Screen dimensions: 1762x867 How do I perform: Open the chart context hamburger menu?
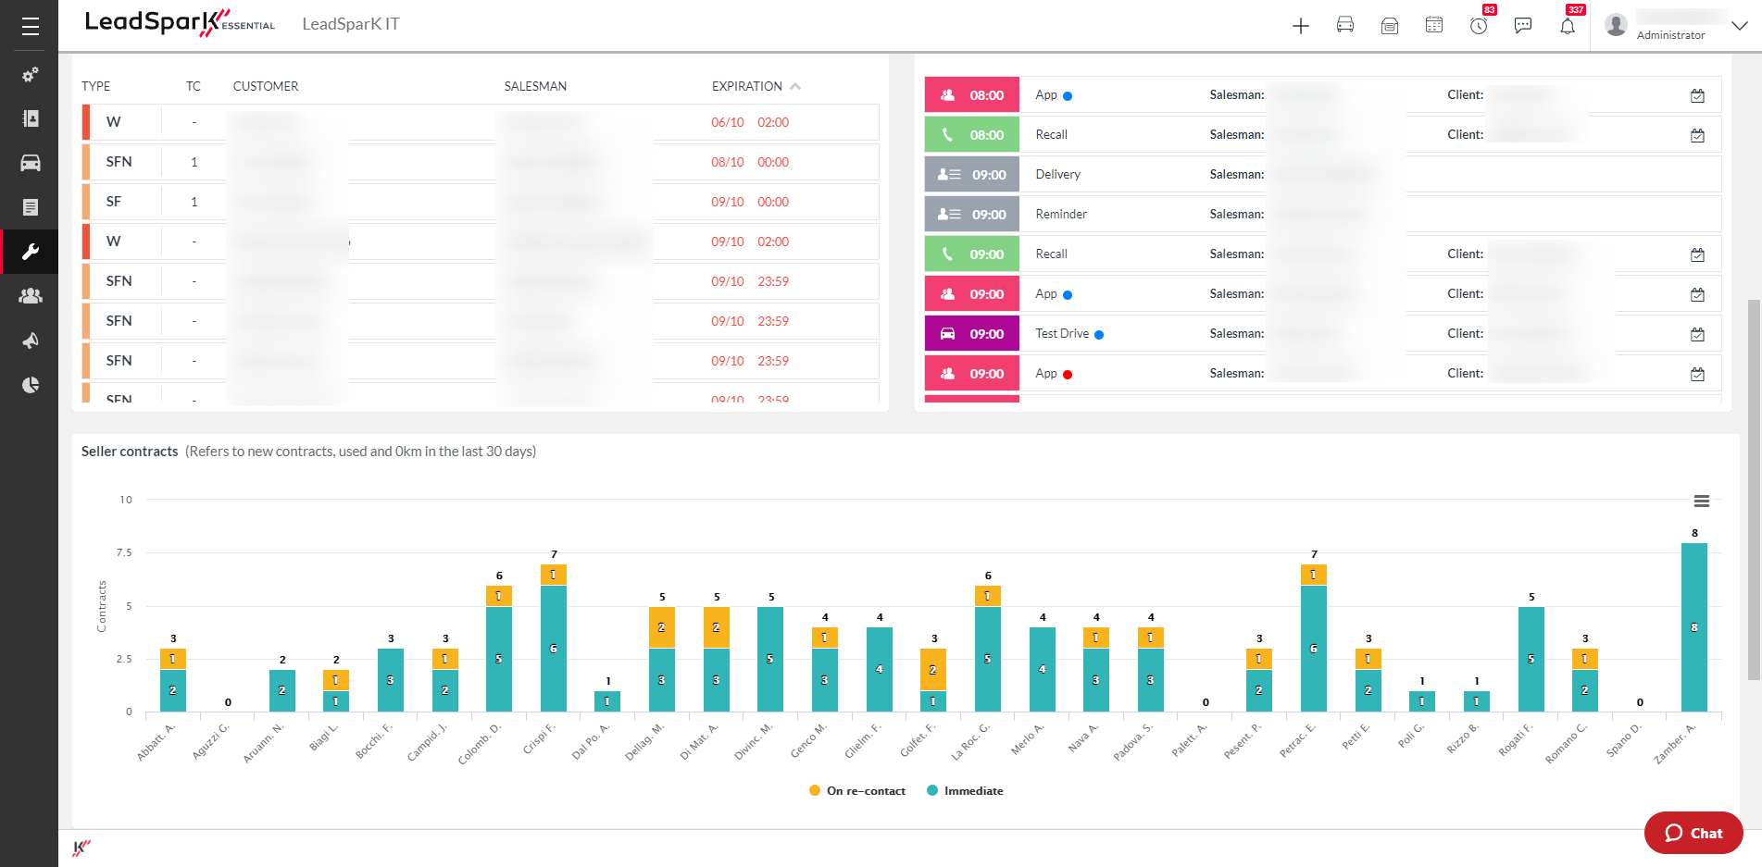1701,502
